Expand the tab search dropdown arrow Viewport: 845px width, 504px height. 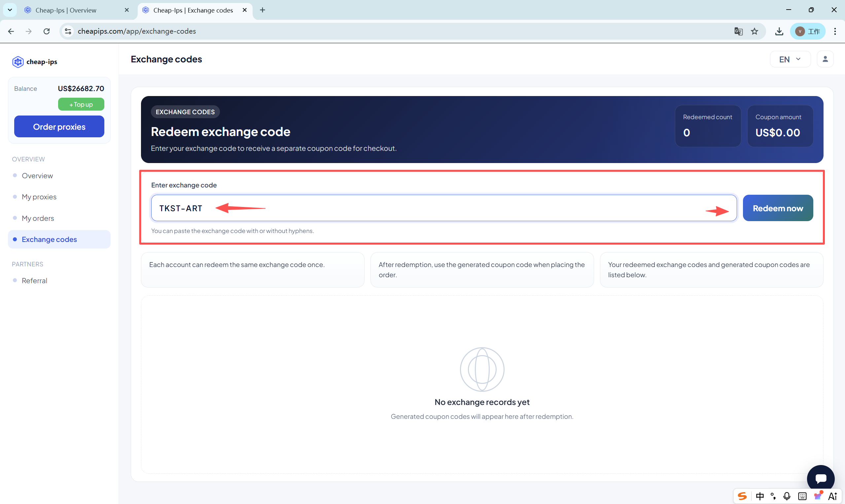10,10
